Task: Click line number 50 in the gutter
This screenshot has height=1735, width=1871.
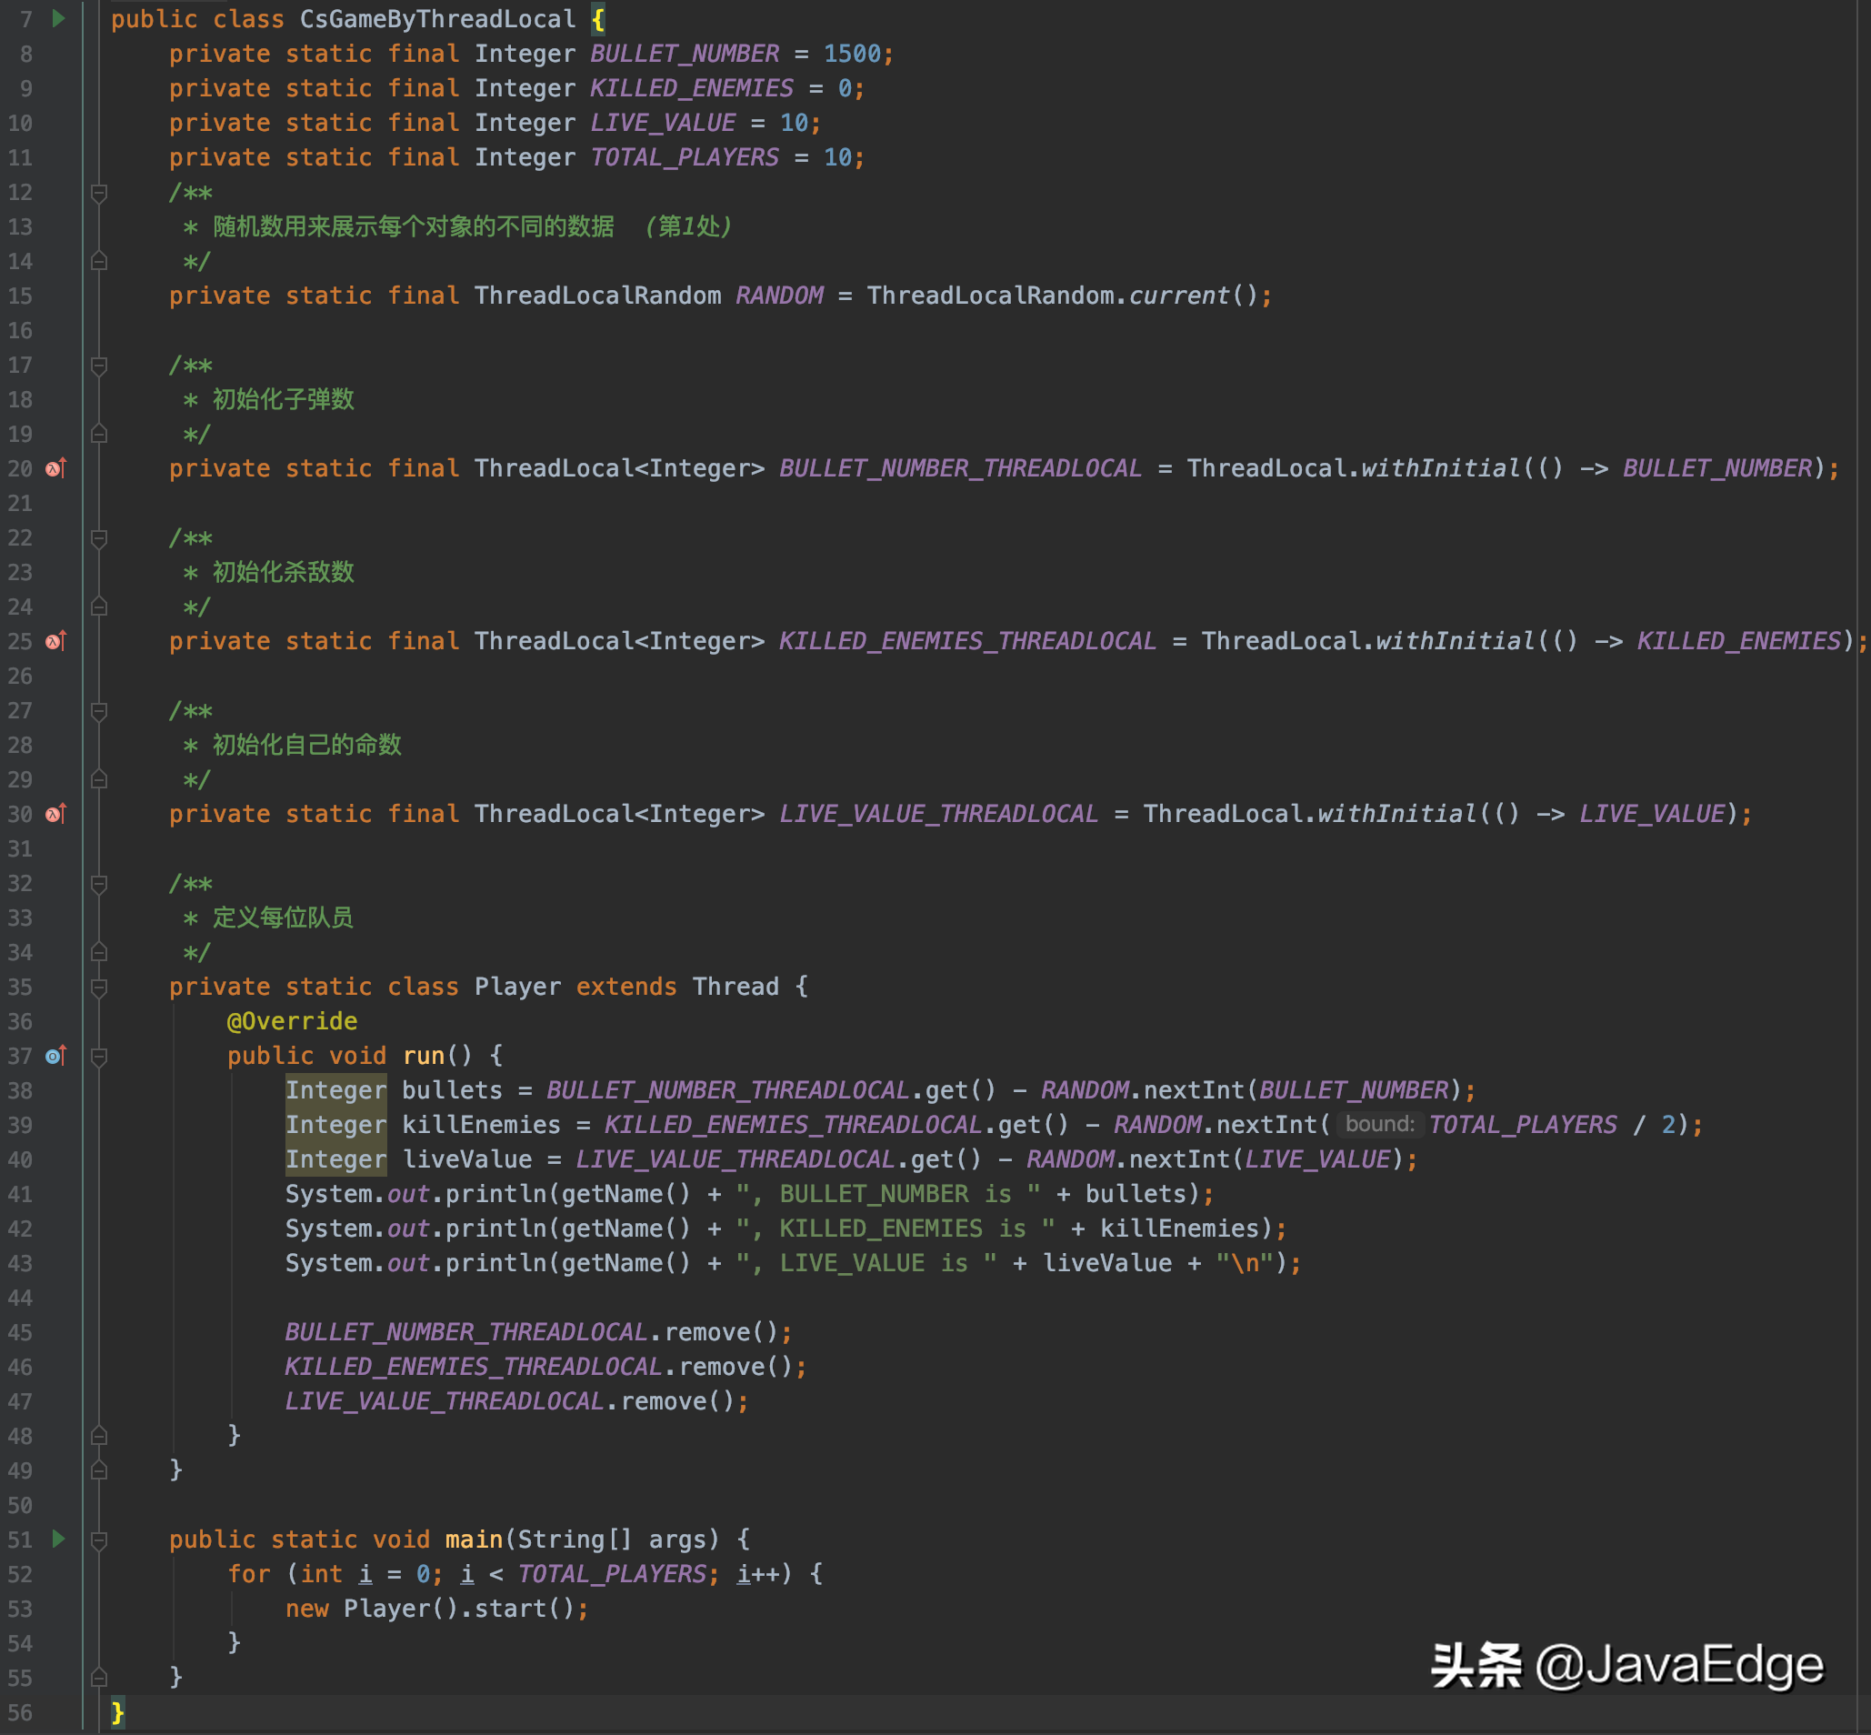Action: click(20, 1505)
